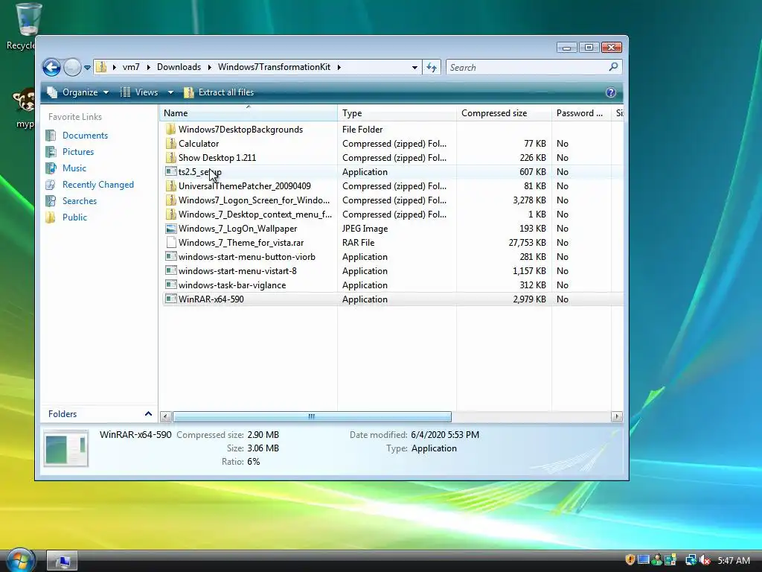Select UniversalThemePatcher_20090409 zip icon
This screenshot has height=572, width=762.
(170, 185)
